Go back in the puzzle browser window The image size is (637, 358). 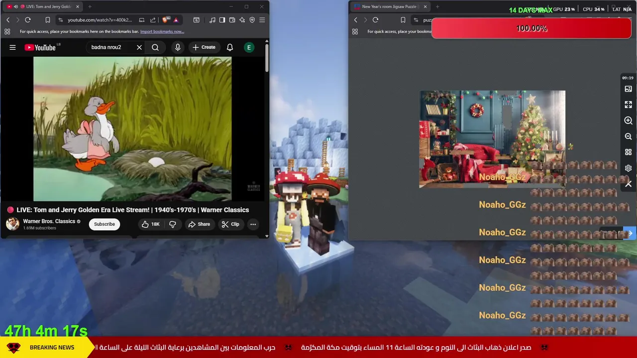click(x=355, y=20)
